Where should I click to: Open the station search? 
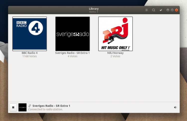[154, 10]
